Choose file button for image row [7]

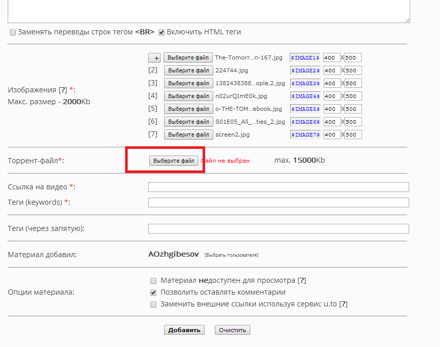click(x=189, y=134)
